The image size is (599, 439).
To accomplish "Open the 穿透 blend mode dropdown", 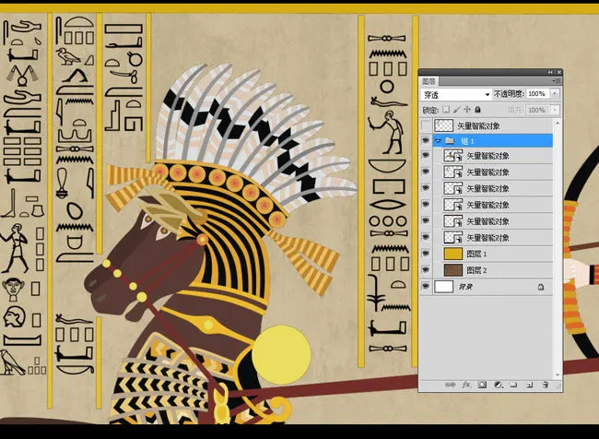I will pyautogui.click(x=456, y=94).
